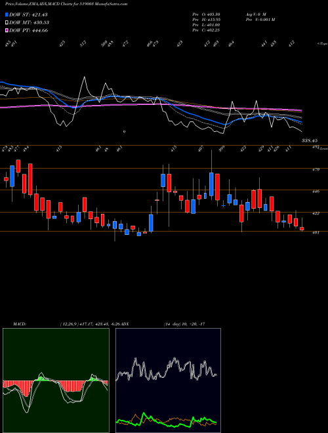Click the 479 price axis label

click(316, 169)
